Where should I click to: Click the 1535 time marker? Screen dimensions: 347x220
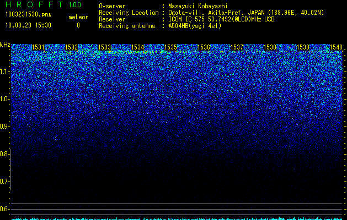171,47
